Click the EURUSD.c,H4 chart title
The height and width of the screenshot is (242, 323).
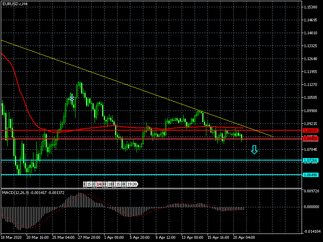(x=15, y=4)
